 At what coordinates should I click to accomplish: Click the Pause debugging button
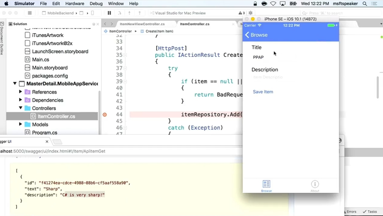(x=109, y=13)
